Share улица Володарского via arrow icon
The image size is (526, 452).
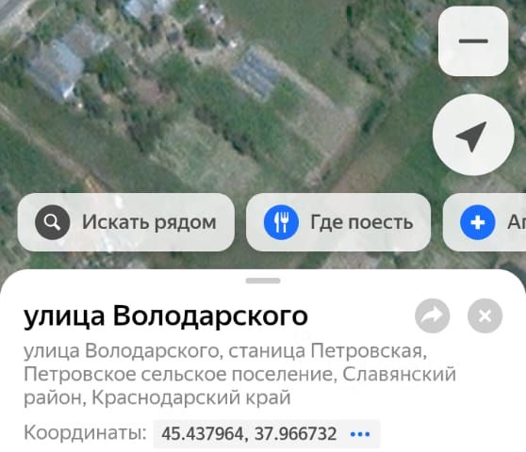pos(432,315)
